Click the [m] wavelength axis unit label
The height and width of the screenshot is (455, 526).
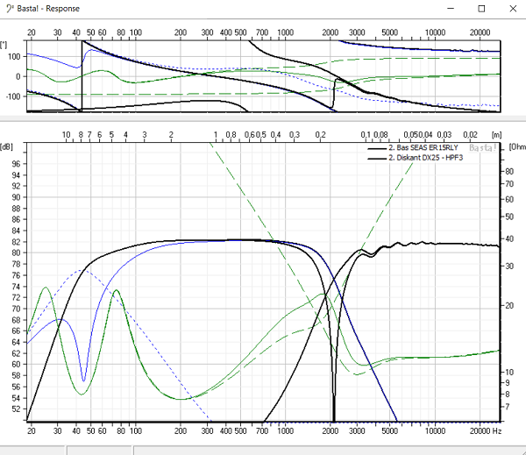496,135
